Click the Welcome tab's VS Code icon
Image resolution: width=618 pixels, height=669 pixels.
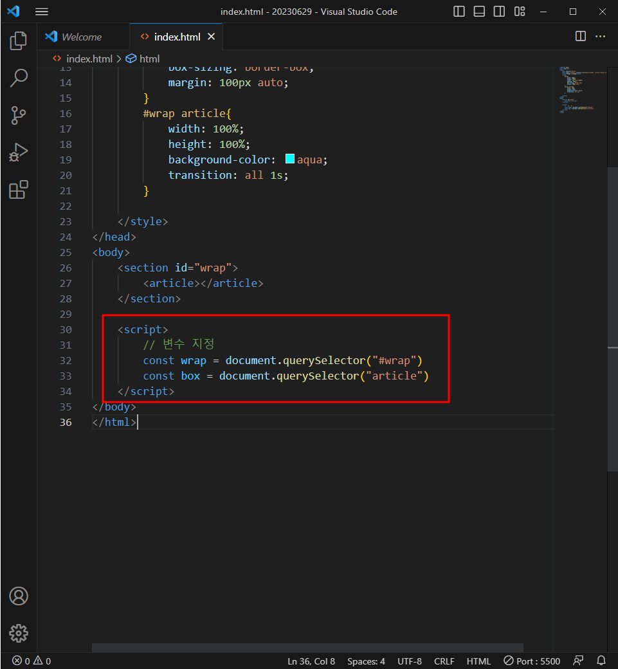coord(51,36)
